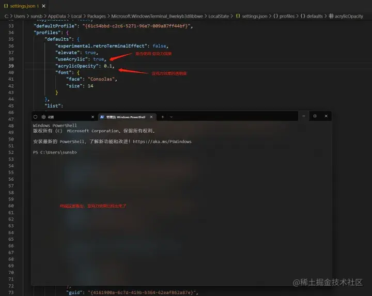Click line number 33 in the gutter

[11, 26]
